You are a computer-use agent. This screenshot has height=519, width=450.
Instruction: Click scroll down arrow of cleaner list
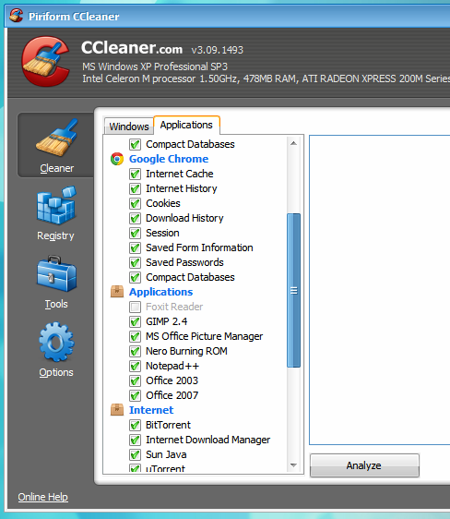(x=293, y=465)
